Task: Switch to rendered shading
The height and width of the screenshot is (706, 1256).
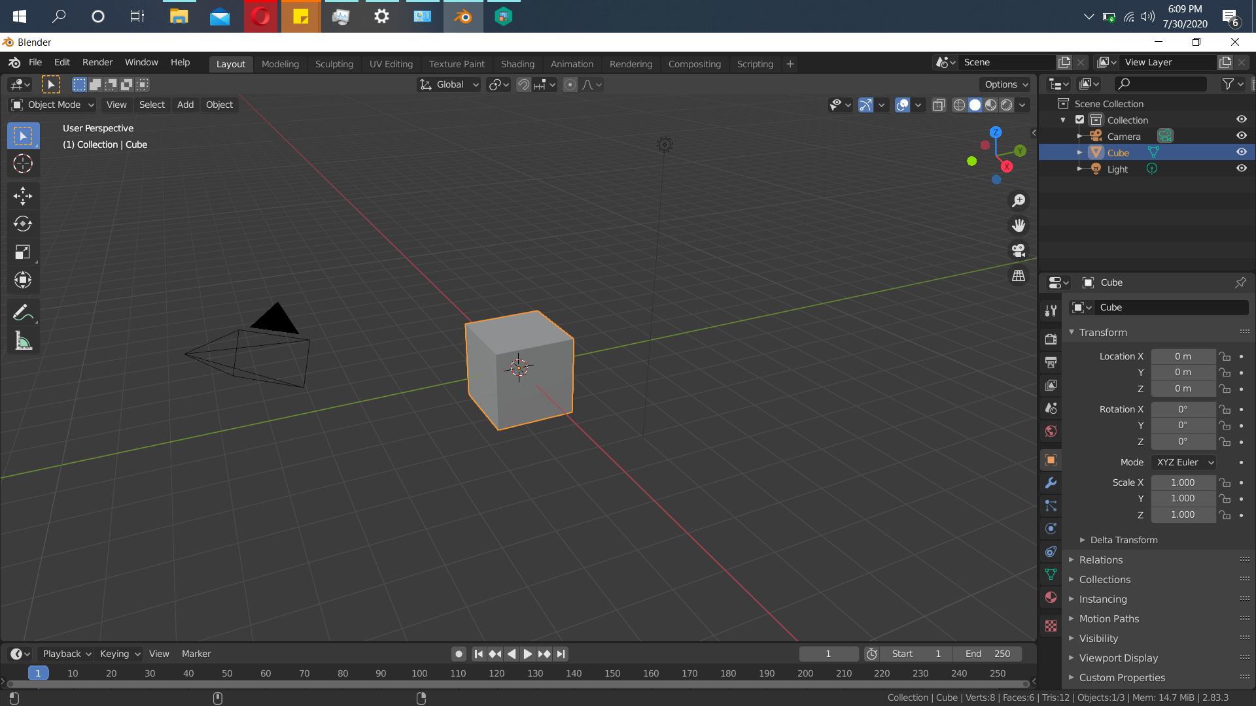Action: 1007,105
